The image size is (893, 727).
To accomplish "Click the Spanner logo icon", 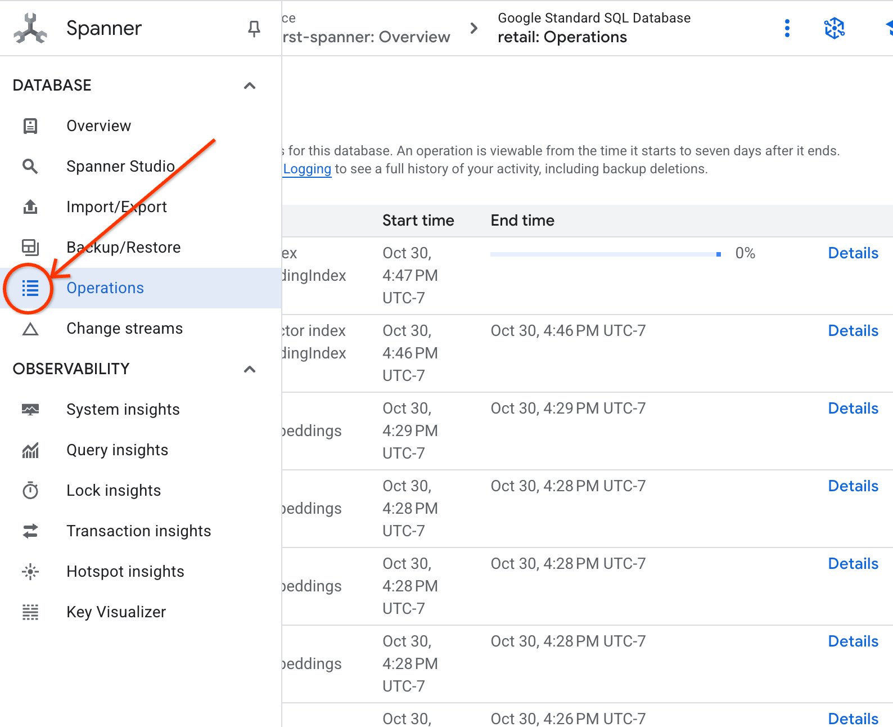I will [x=30, y=28].
